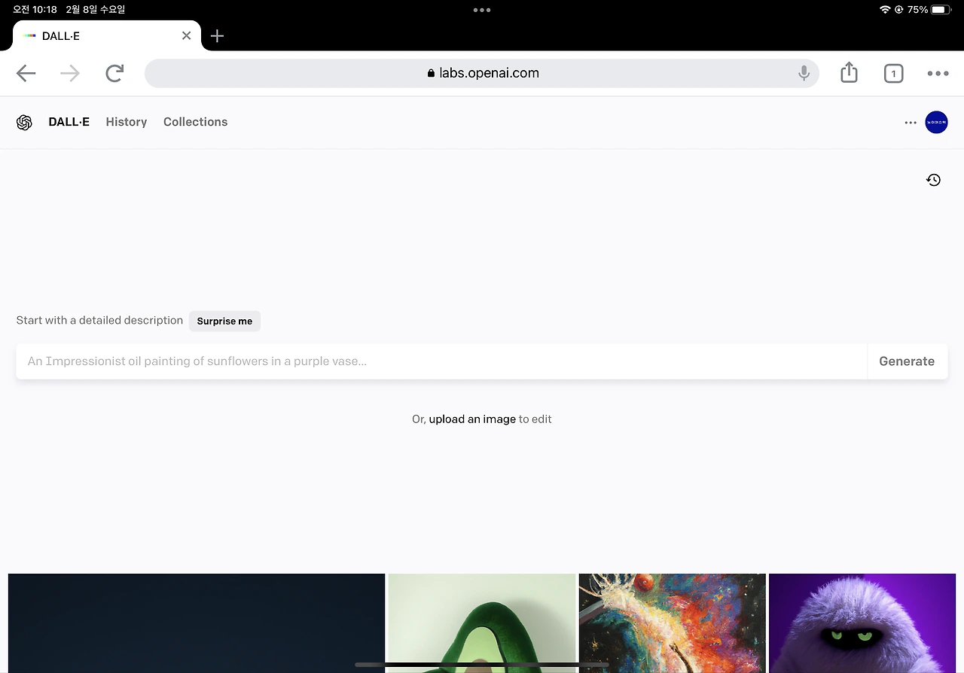964x673 pixels.
Task: Go back with the browser back arrow
Action: pos(26,73)
